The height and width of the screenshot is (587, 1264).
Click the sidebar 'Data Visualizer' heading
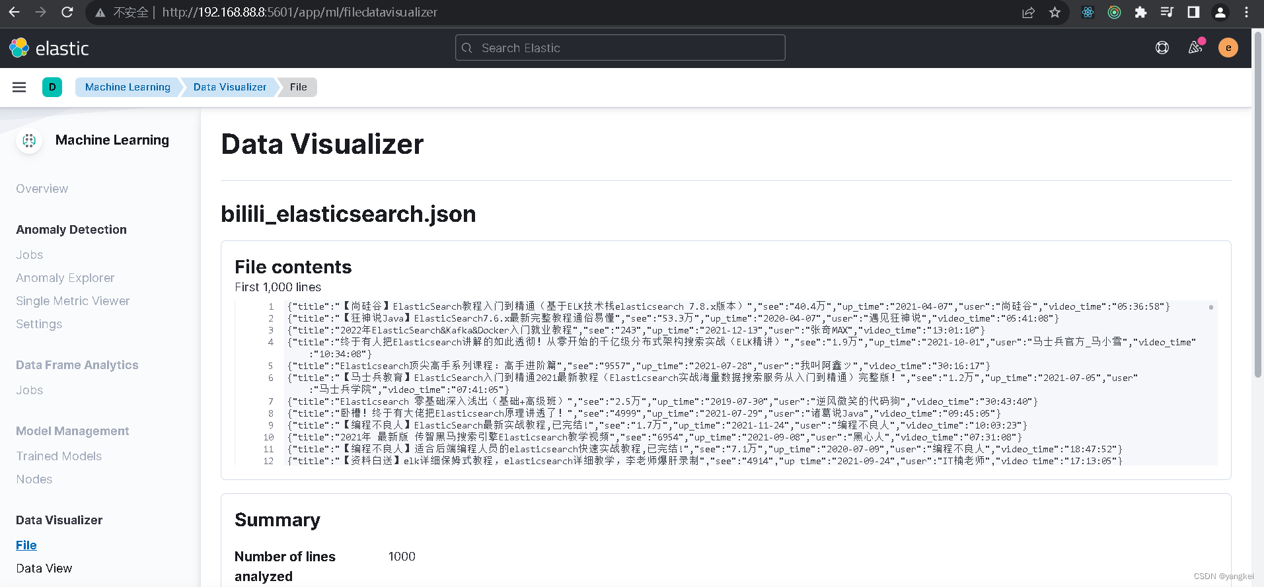point(59,520)
